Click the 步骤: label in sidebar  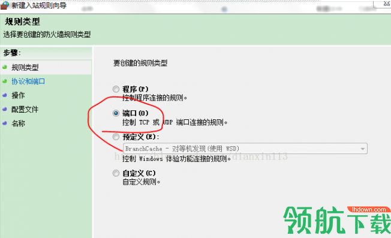pos(12,53)
